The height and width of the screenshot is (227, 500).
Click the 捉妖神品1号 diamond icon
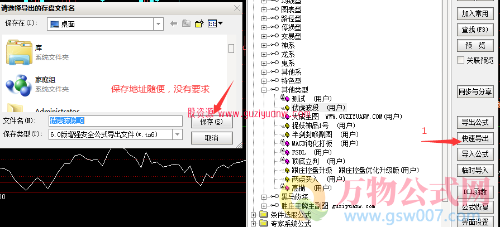287,125
